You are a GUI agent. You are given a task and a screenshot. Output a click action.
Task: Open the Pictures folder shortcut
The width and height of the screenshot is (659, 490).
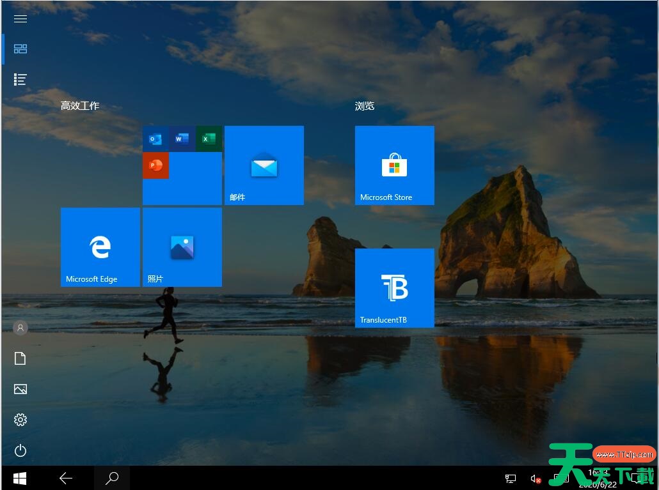point(20,389)
